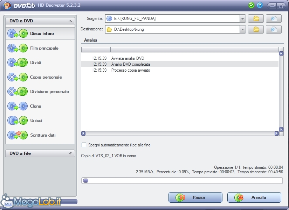Click the Disco intero disc-copy icon
Viewport: 289px width, 210px height.
(x=18, y=34)
